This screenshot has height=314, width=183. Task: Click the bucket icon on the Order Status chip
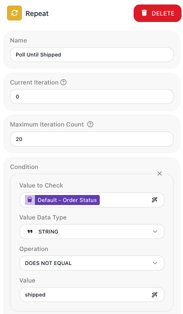(x=30, y=200)
